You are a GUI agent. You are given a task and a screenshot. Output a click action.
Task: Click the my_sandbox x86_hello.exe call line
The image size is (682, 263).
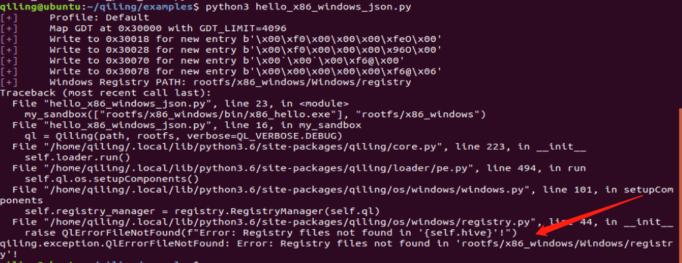coord(255,115)
